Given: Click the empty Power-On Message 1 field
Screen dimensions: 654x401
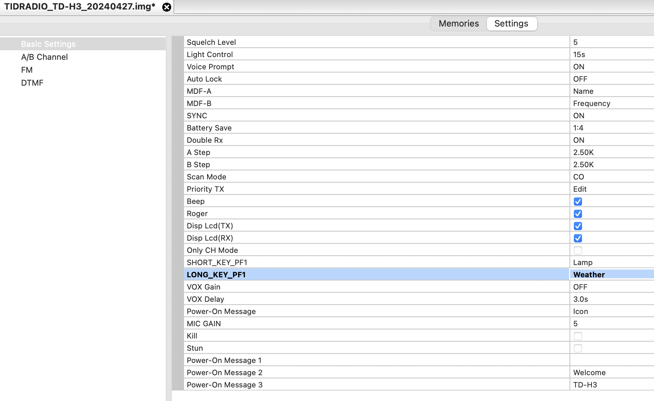Looking at the screenshot, I should click(x=611, y=360).
